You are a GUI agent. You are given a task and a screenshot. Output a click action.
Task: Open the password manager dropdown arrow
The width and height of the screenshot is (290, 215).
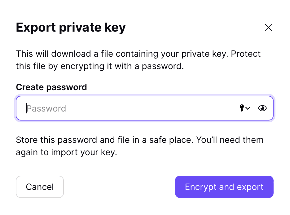(x=248, y=108)
